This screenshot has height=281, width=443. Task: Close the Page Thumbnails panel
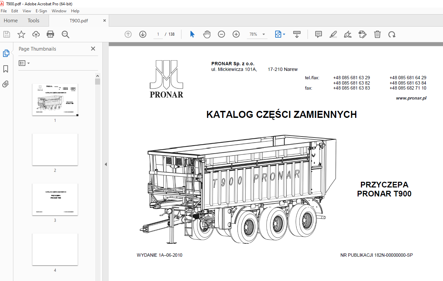click(x=93, y=49)
